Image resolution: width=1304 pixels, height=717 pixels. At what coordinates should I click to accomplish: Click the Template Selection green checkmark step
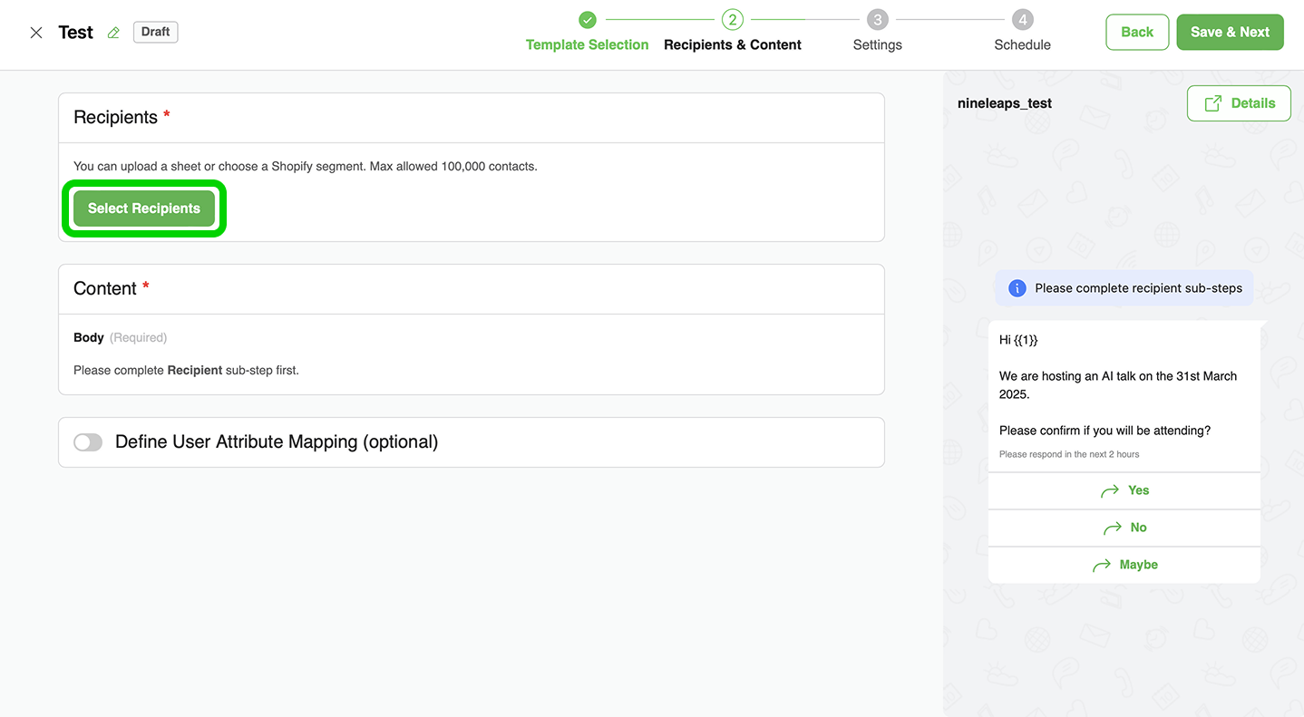point(588,19)
